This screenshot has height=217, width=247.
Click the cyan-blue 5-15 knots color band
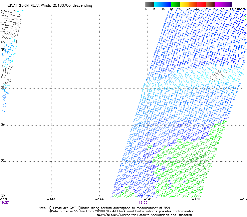[163, 4]
